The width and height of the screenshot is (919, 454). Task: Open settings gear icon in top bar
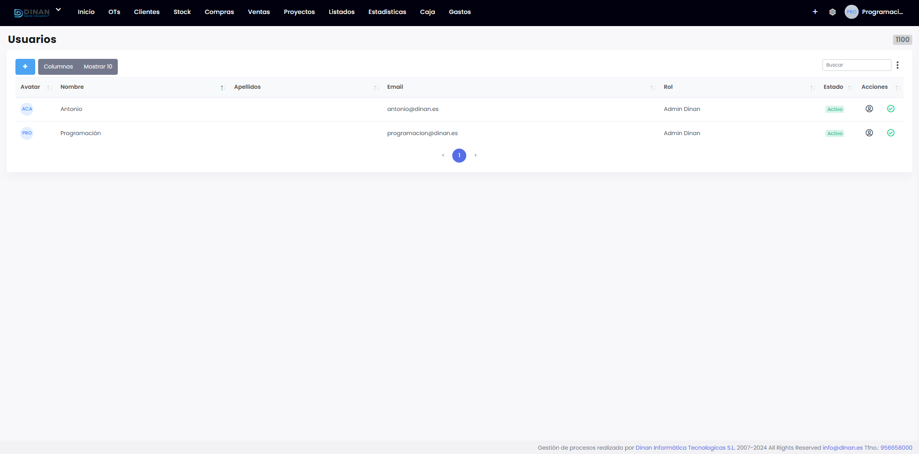click(833, 12)
